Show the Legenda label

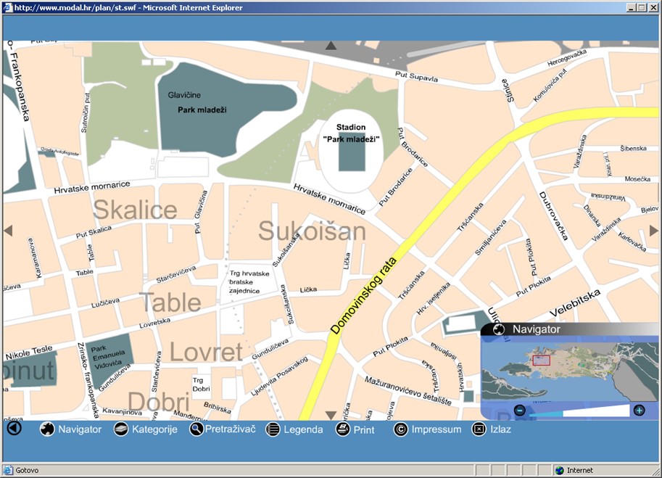click(303, 429)
